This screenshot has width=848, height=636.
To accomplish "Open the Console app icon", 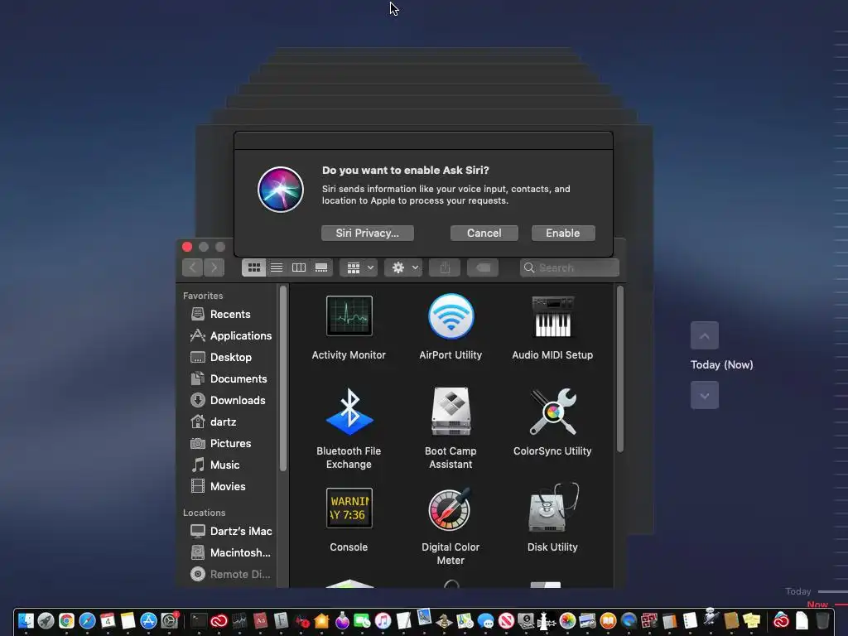I will point(349,508).
